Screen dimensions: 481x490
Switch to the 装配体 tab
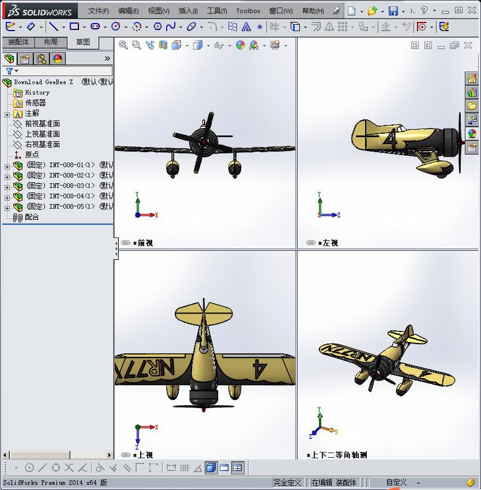(x=18, y=42)
